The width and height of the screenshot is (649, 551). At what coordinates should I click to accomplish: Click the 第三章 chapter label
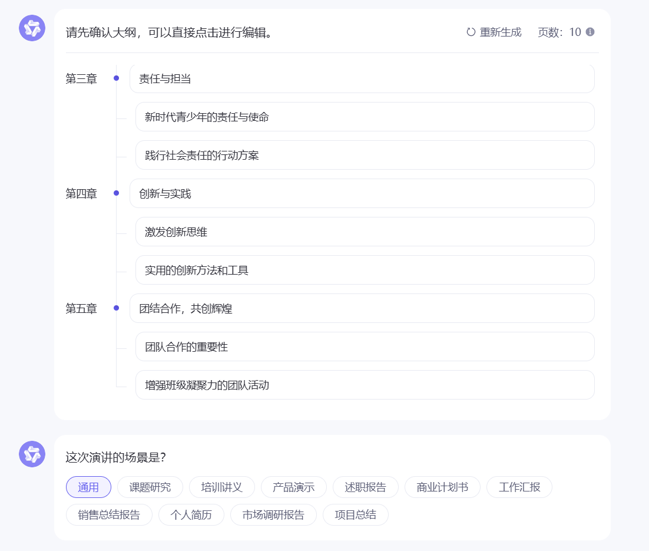pyautogui.click(x=81, y=78)
